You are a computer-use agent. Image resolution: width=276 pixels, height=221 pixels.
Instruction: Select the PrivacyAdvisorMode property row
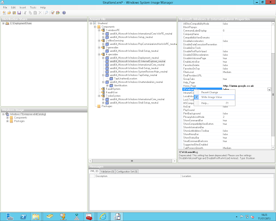227,117
